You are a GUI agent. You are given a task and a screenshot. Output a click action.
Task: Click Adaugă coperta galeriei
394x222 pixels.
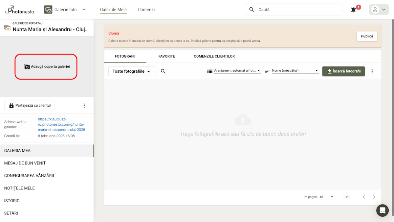tap(46, 66)
